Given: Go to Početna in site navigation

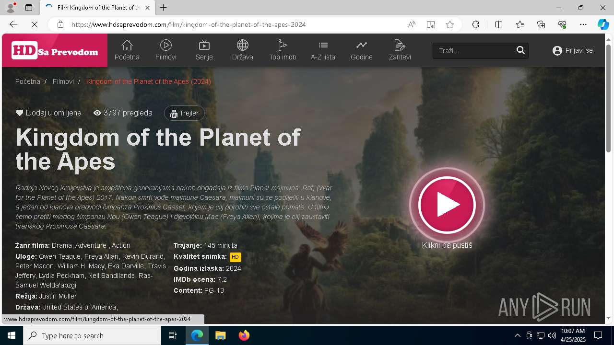Looking at the screenshot, I should (x=127, y=50).
